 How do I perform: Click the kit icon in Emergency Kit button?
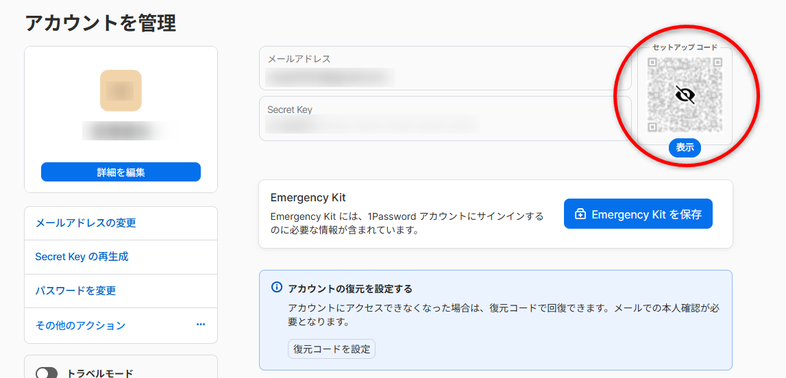[580, 214]
